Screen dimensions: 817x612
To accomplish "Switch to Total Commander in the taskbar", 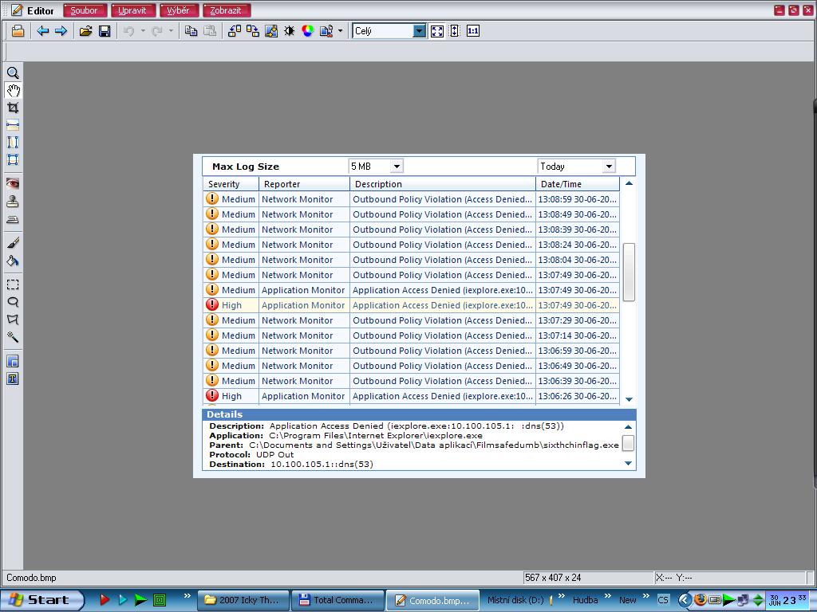I will [x=337, y=600].
